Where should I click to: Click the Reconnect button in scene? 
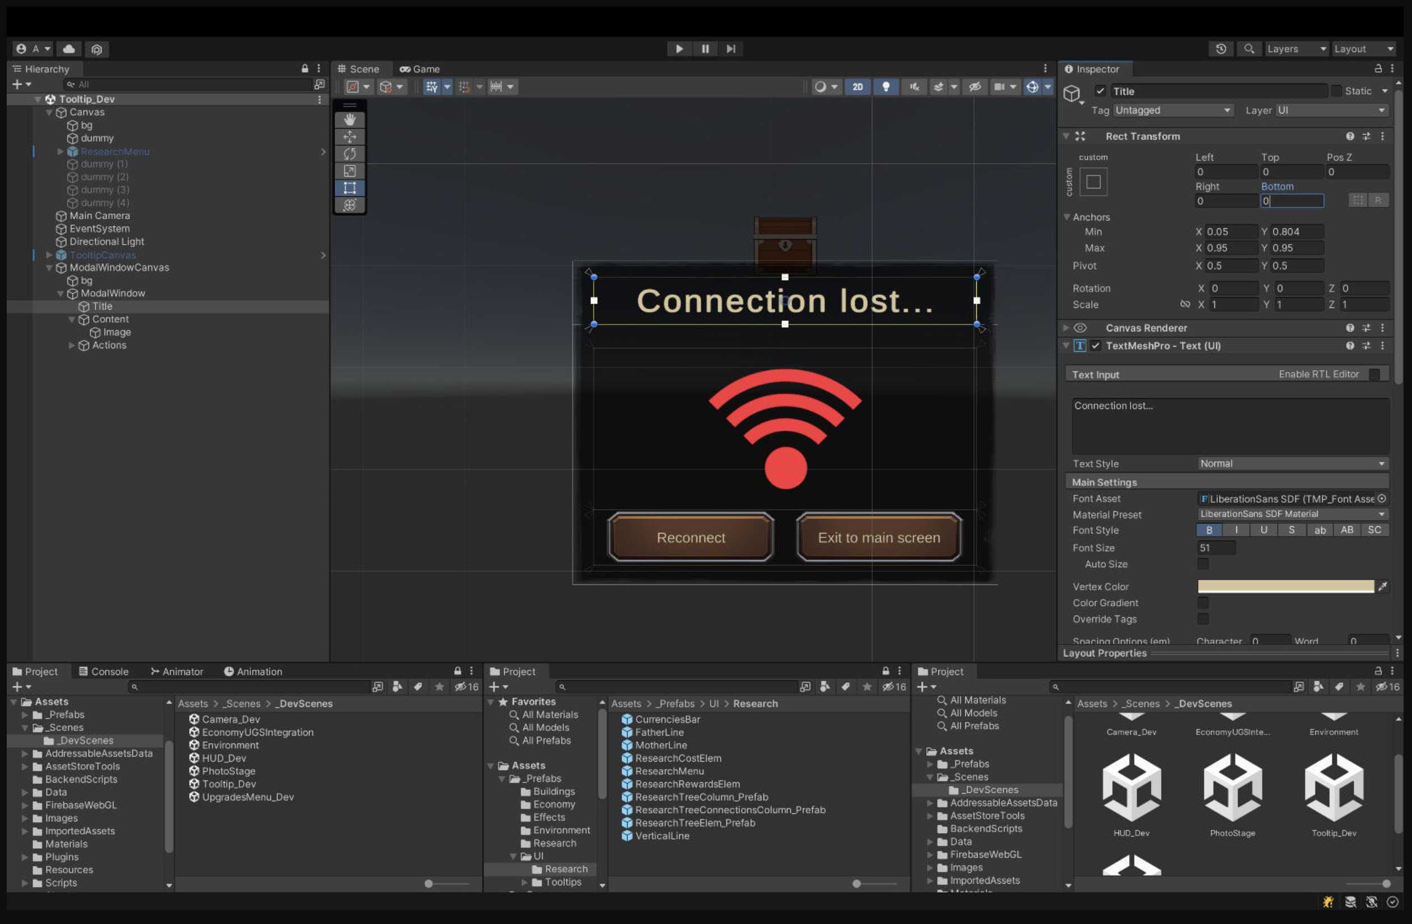(x=691, y=537)
